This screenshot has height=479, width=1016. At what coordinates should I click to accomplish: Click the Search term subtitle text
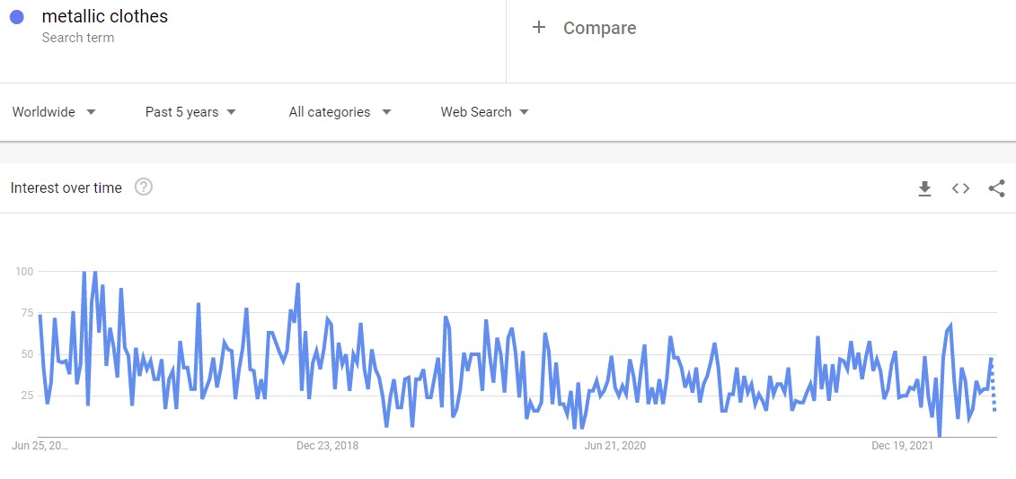pyautogui.click(x=78, y=38)
